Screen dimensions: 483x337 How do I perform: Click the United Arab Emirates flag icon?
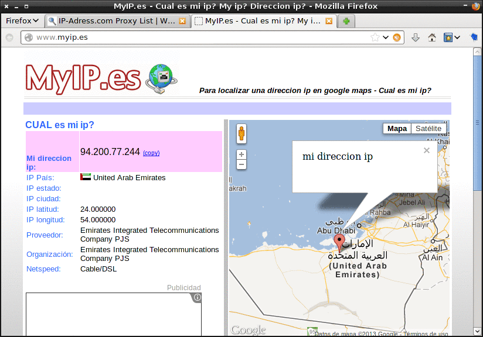coord(86,177)
